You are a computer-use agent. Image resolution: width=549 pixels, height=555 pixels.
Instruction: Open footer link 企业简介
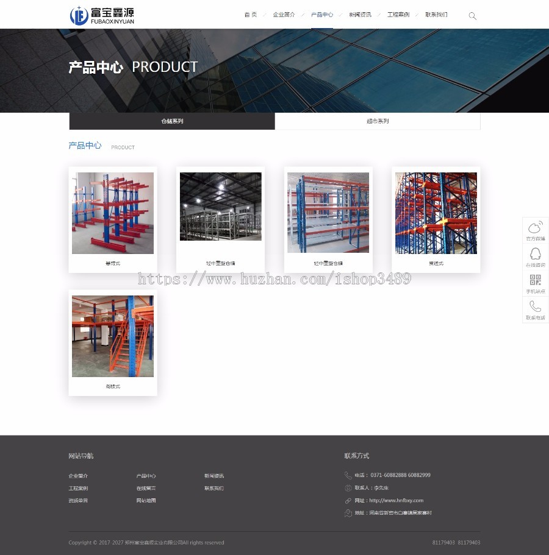[x=78, y=476]
